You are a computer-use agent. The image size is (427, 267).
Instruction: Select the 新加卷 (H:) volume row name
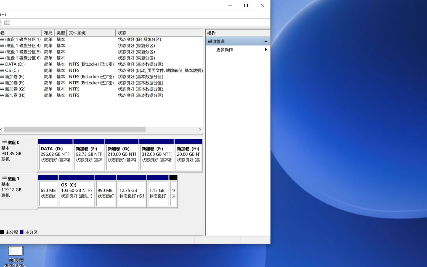click(15, 95)
